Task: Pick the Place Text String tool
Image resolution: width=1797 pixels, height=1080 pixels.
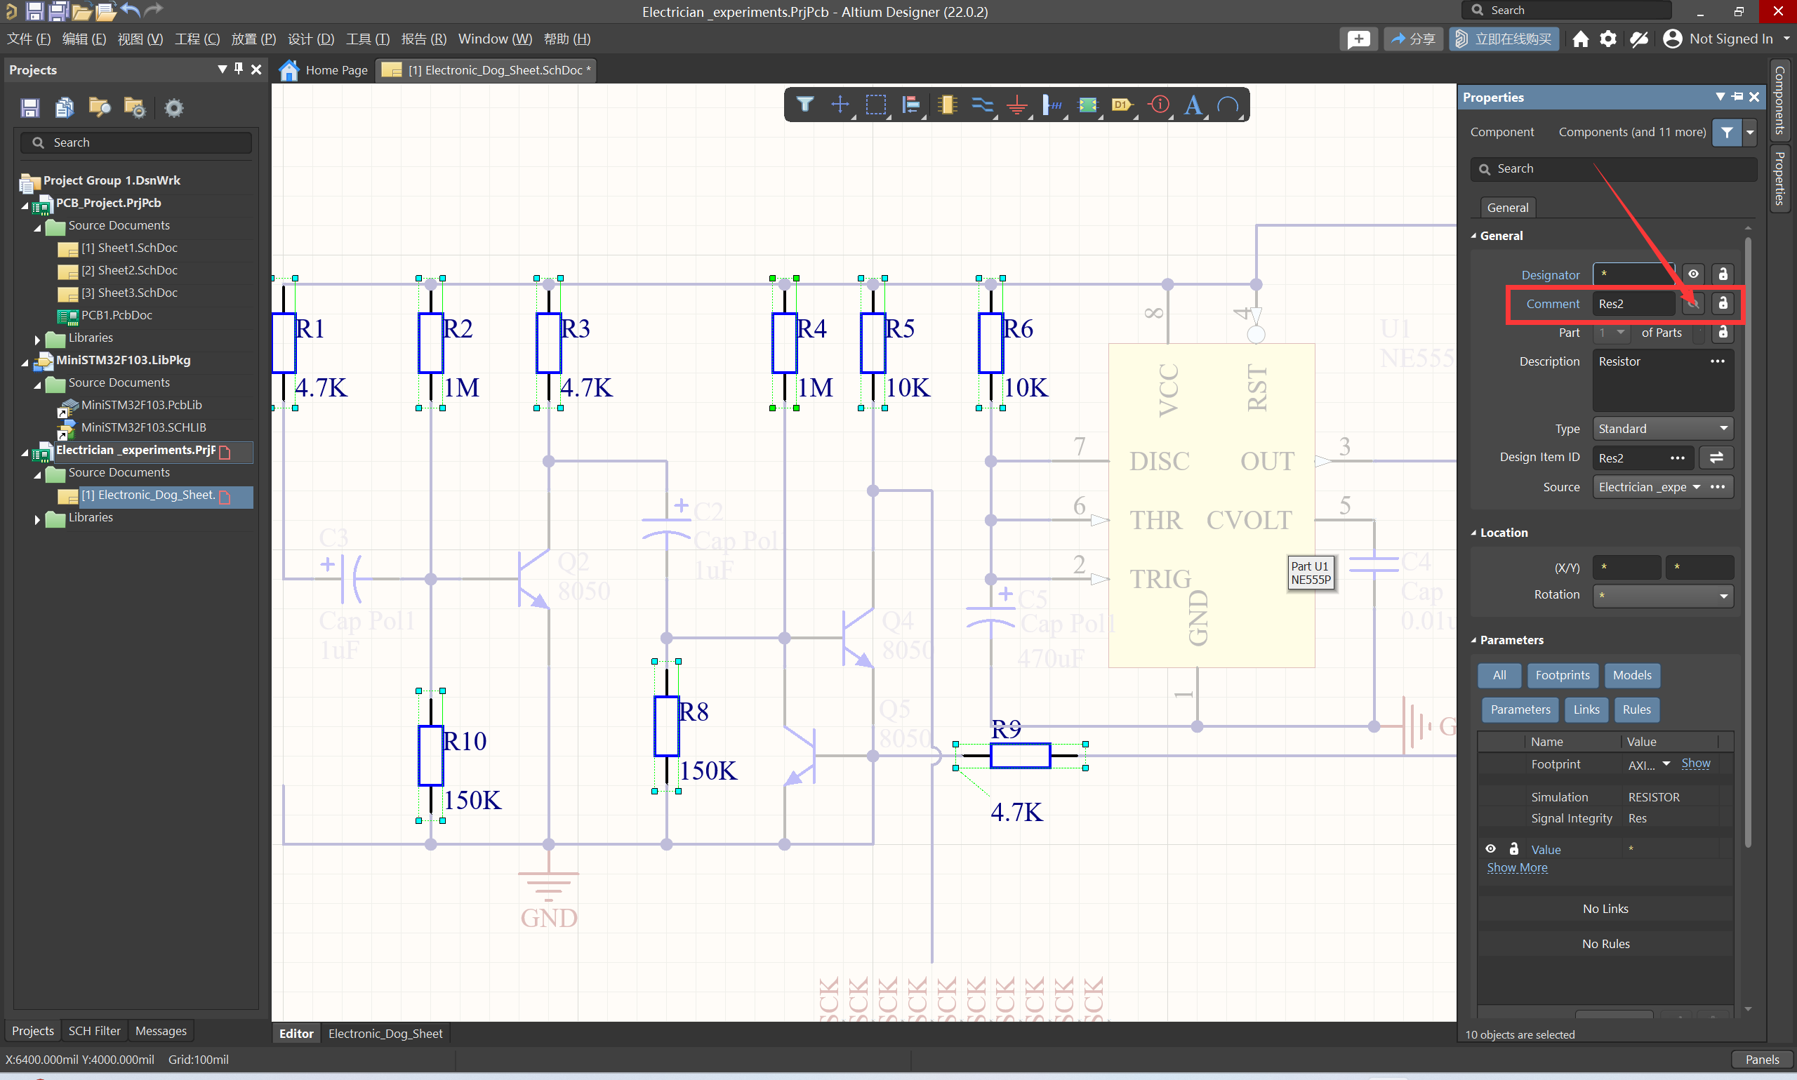Action: click(1192, 105)
